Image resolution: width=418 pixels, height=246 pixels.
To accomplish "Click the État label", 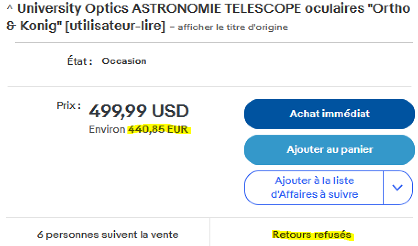I will [x=80, y=61].
